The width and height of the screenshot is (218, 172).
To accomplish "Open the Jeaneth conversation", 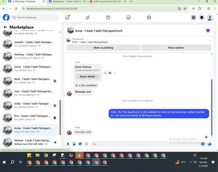I will coord(30,44).
